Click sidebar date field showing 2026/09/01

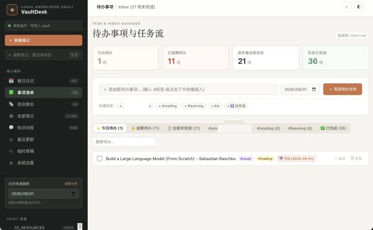pos(44,194)
